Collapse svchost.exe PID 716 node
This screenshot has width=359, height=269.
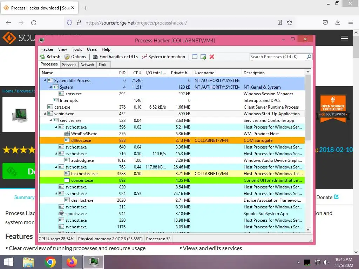pyautogui.click(x=56, y=153)
